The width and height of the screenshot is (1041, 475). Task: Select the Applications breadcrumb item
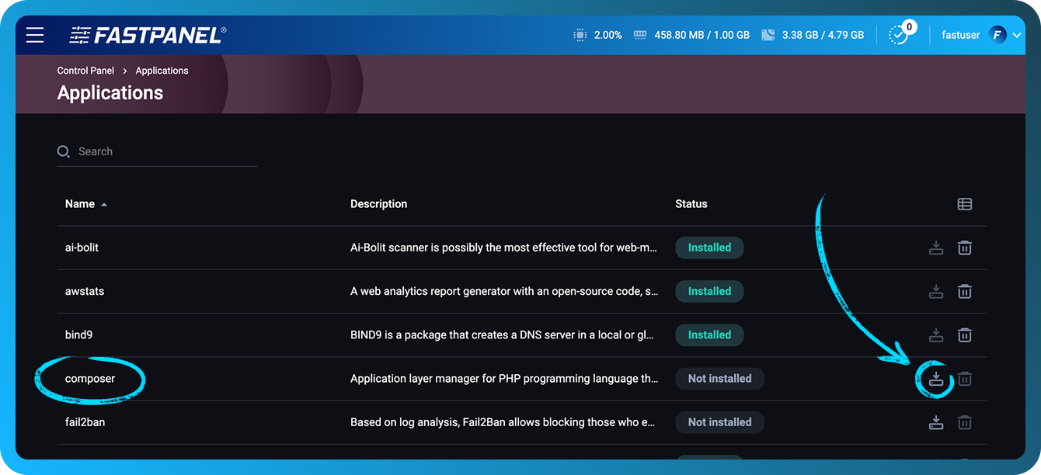(162, 70)
